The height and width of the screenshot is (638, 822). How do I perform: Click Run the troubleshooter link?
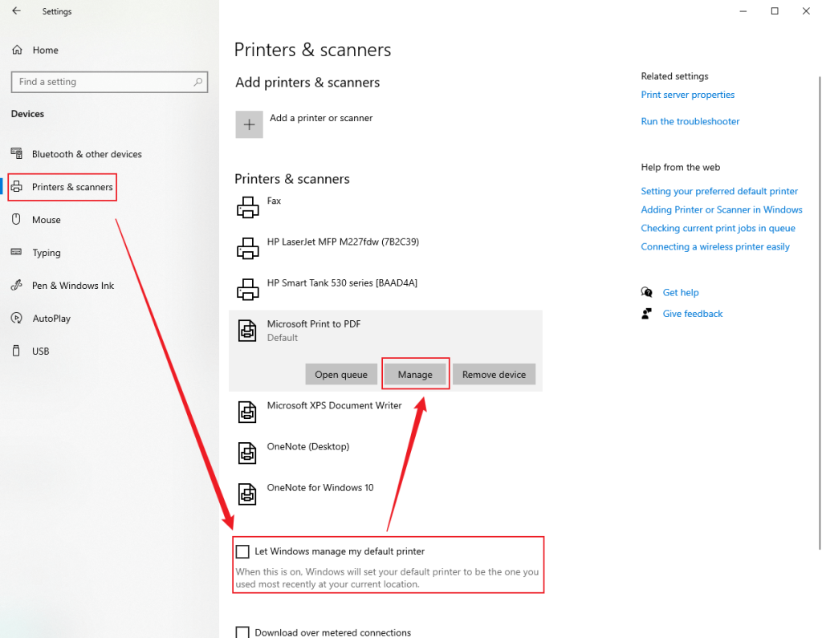[x=690, y=121]
